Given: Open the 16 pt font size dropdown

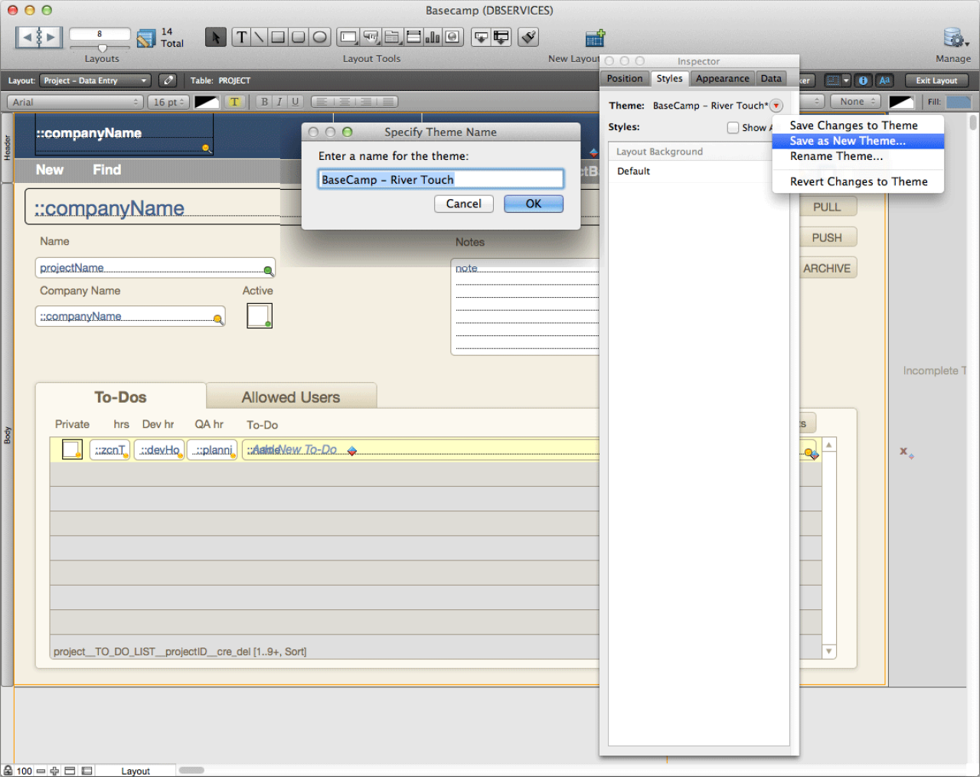Looking at the screenshot, I should (x=168, y=102).
